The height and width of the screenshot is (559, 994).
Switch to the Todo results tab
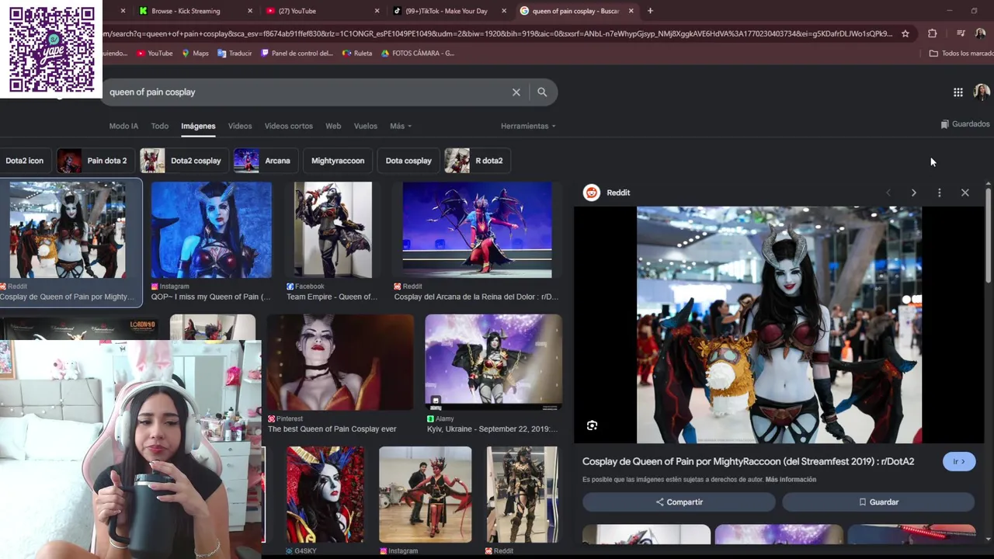coord(160,126)
